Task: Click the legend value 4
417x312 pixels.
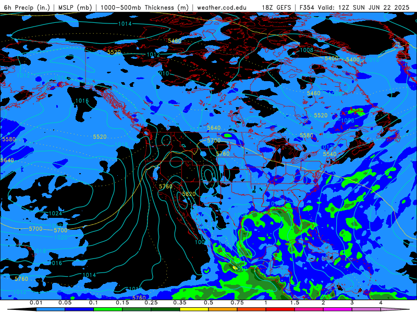Action: 381,303
